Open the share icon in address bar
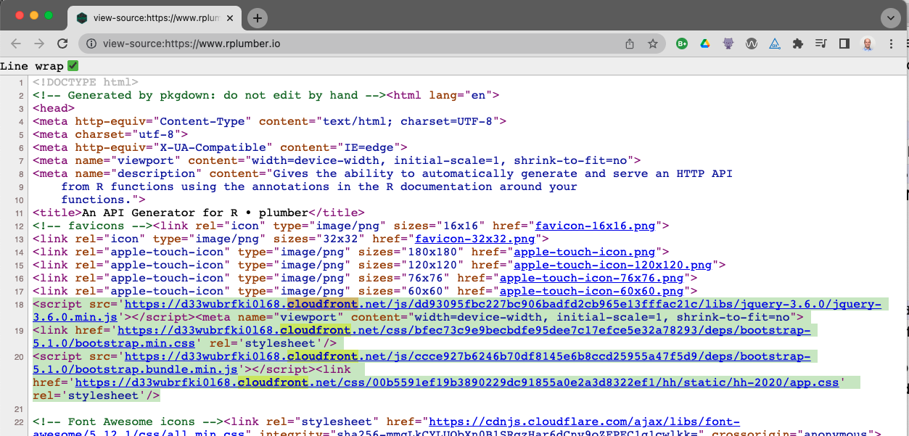This screenshot has width=909, height=436. point(629,44)
